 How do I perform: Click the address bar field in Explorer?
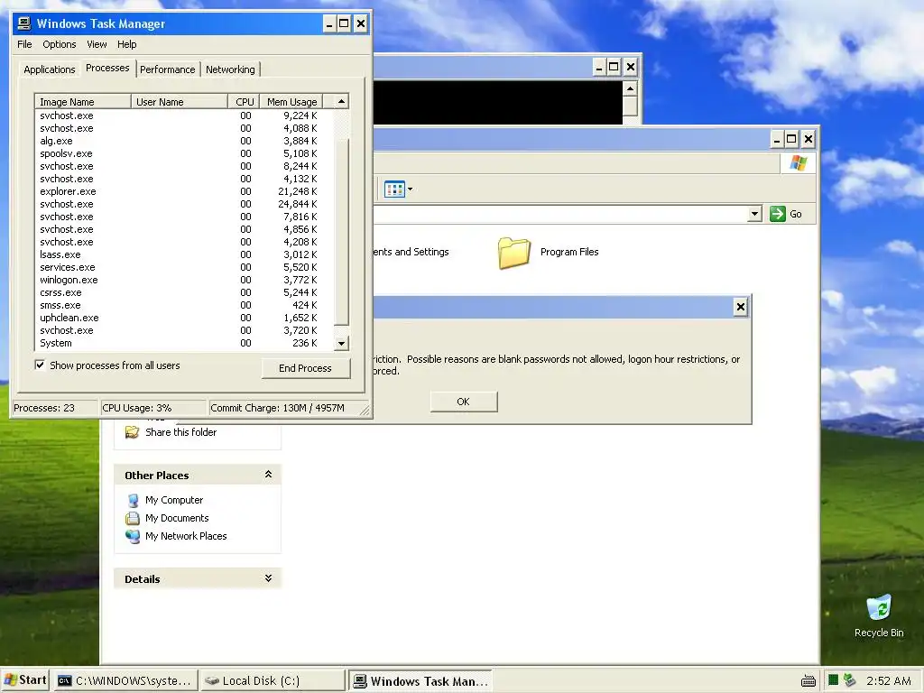point(559,214)
